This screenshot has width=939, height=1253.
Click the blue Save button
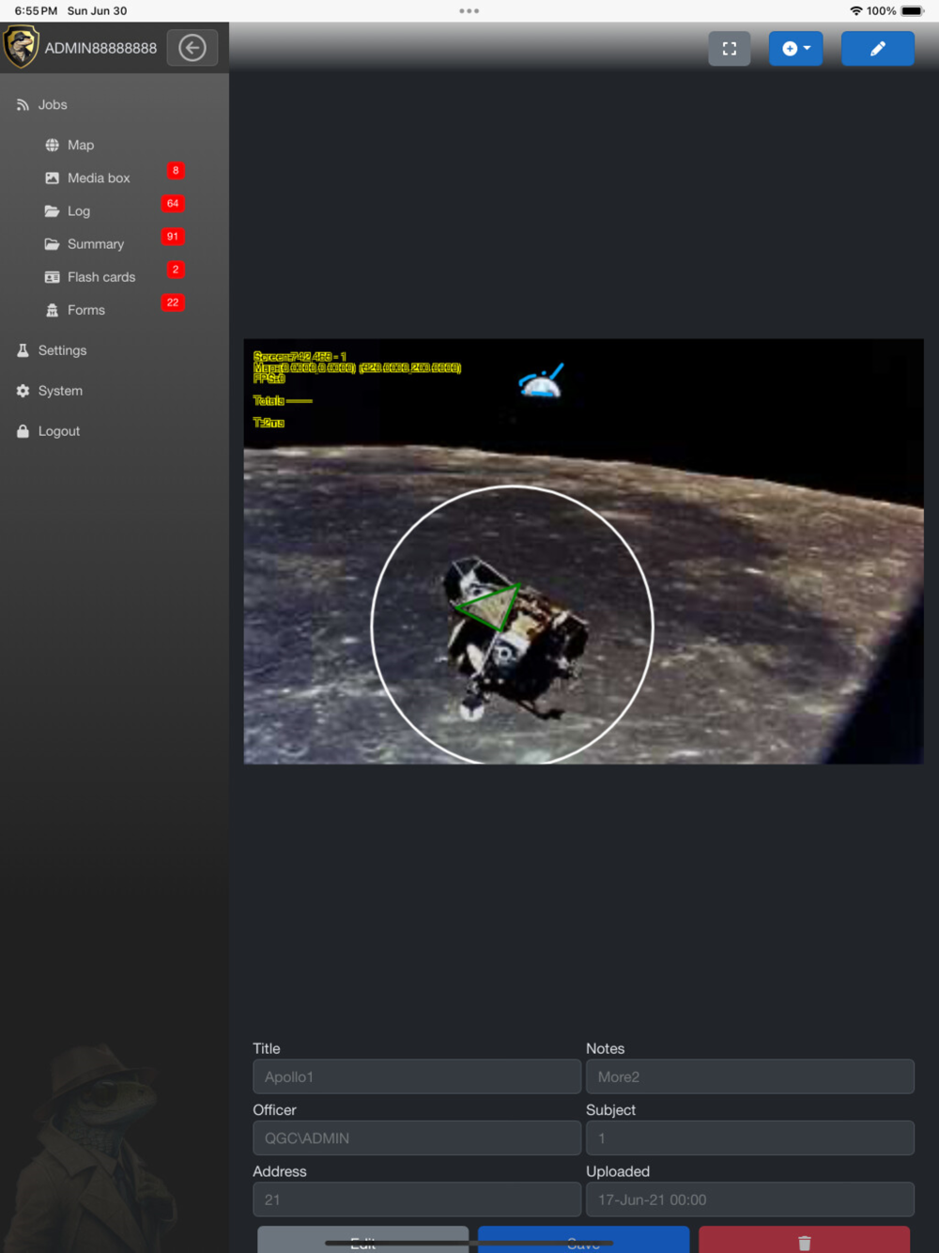point(583,1240)
